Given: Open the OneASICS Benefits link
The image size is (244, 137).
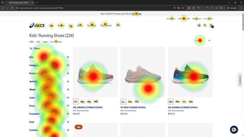Looking at the screenshot, I should 184,19.
